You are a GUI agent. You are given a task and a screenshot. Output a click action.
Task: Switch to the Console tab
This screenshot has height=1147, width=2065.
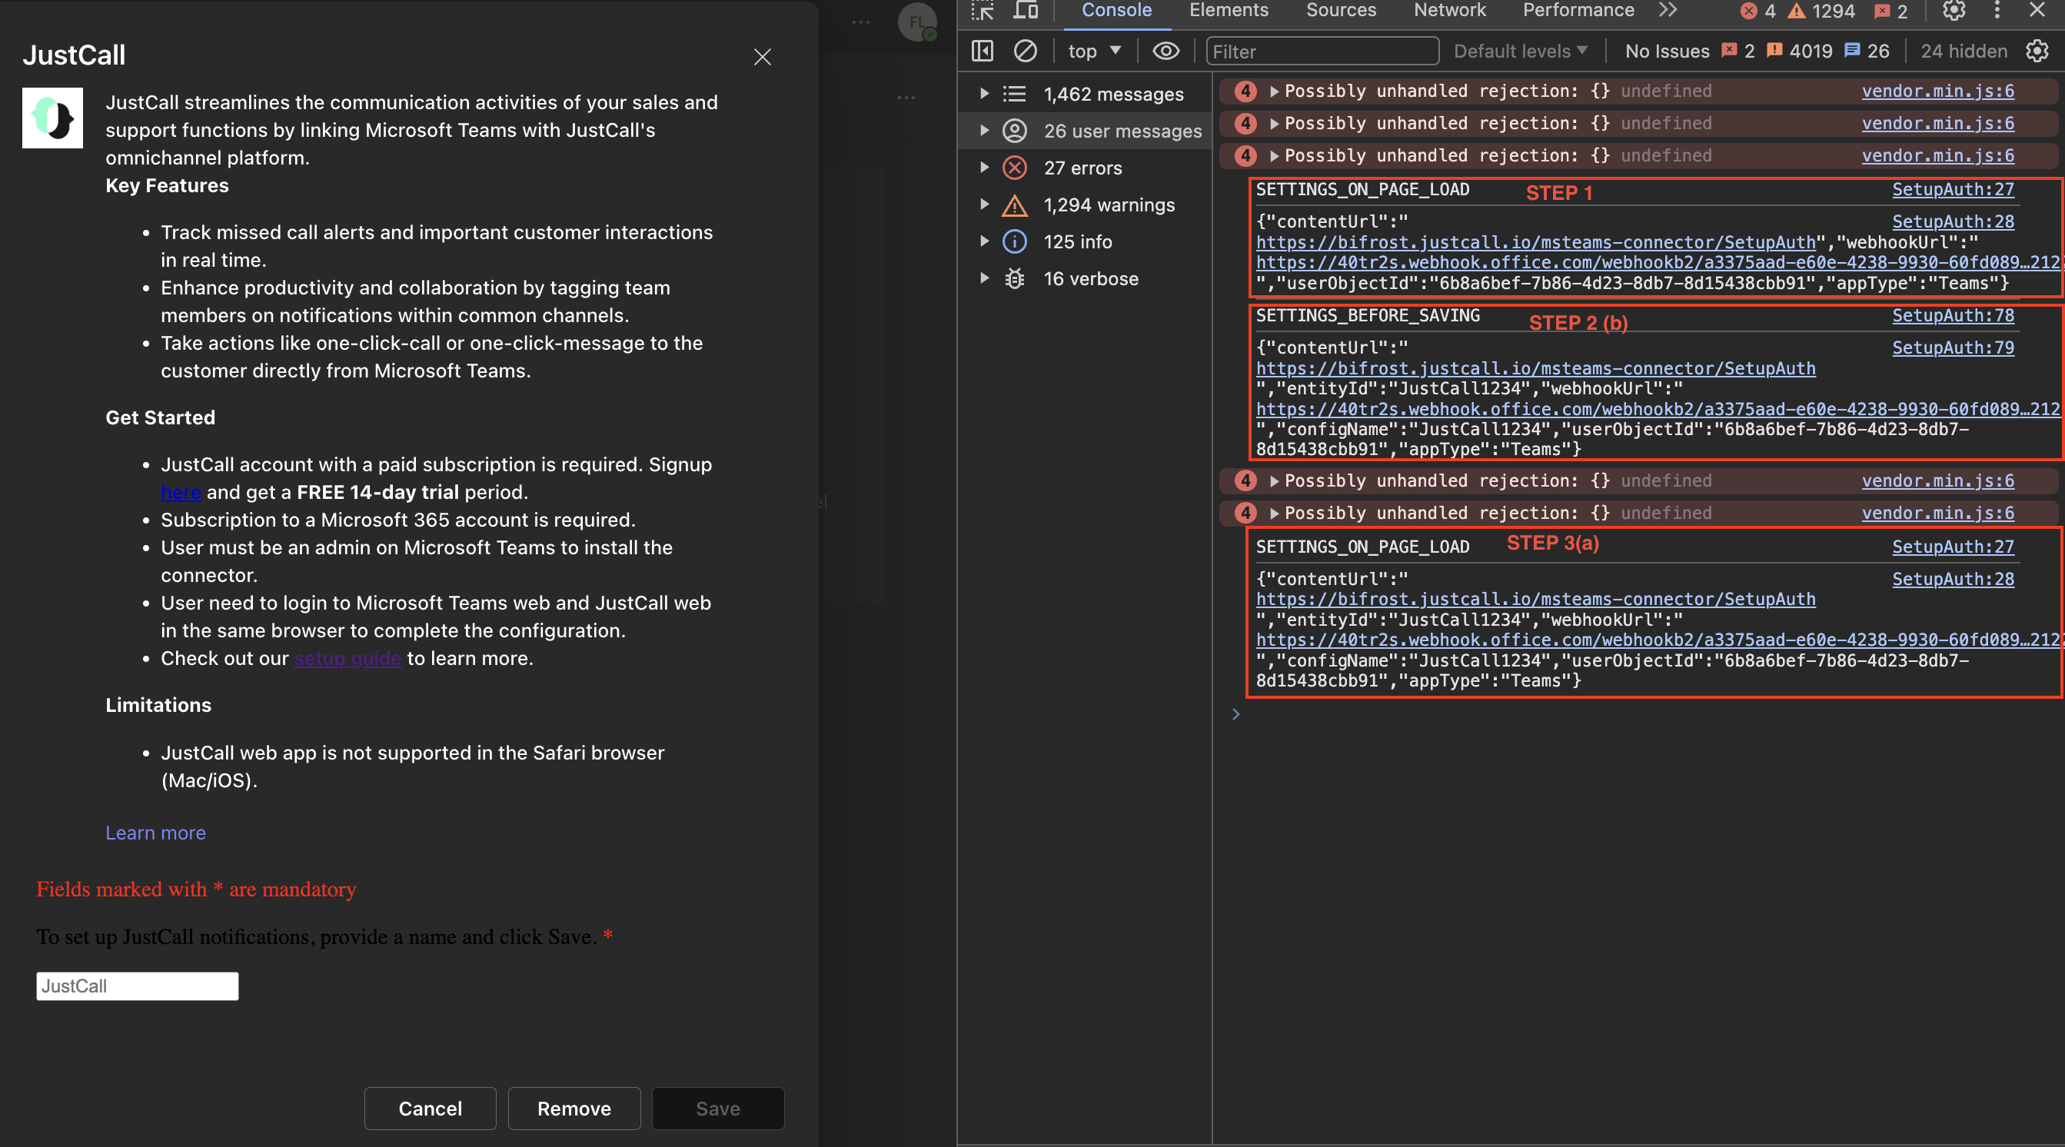pos(1116,11)
